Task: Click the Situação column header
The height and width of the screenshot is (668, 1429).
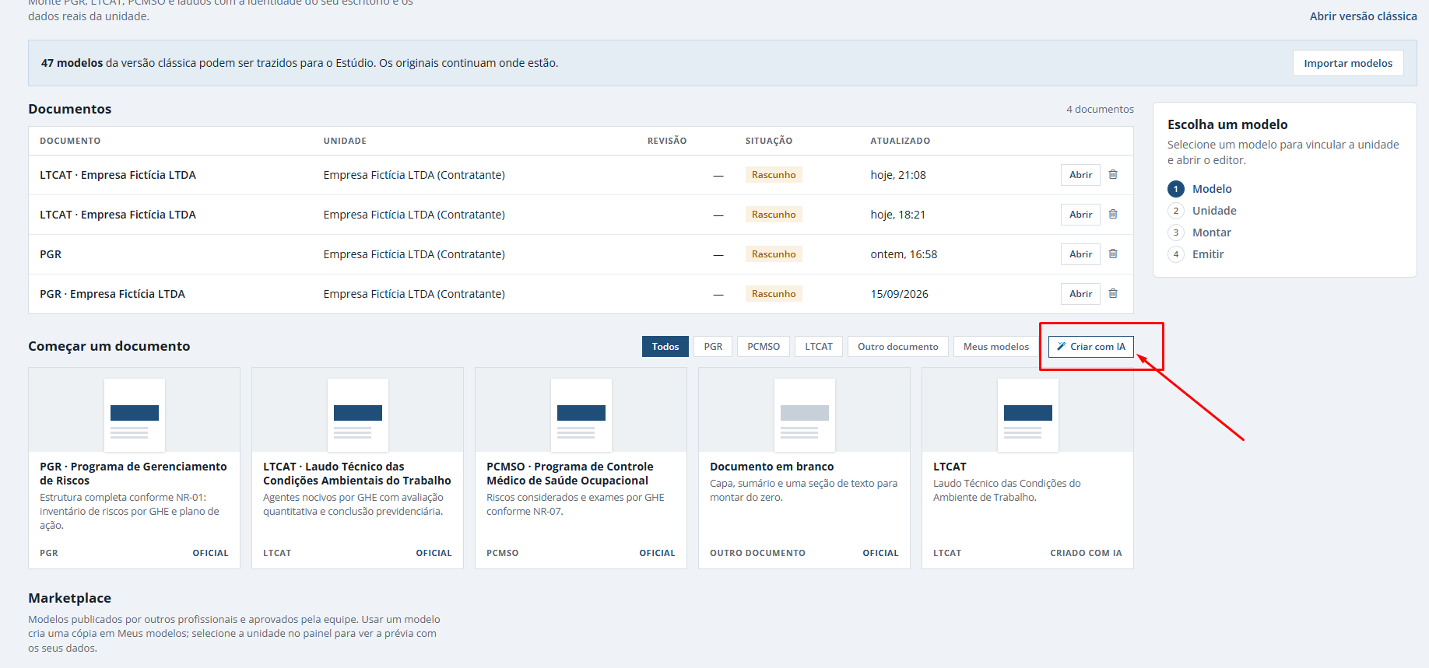Action: [769, 141]
